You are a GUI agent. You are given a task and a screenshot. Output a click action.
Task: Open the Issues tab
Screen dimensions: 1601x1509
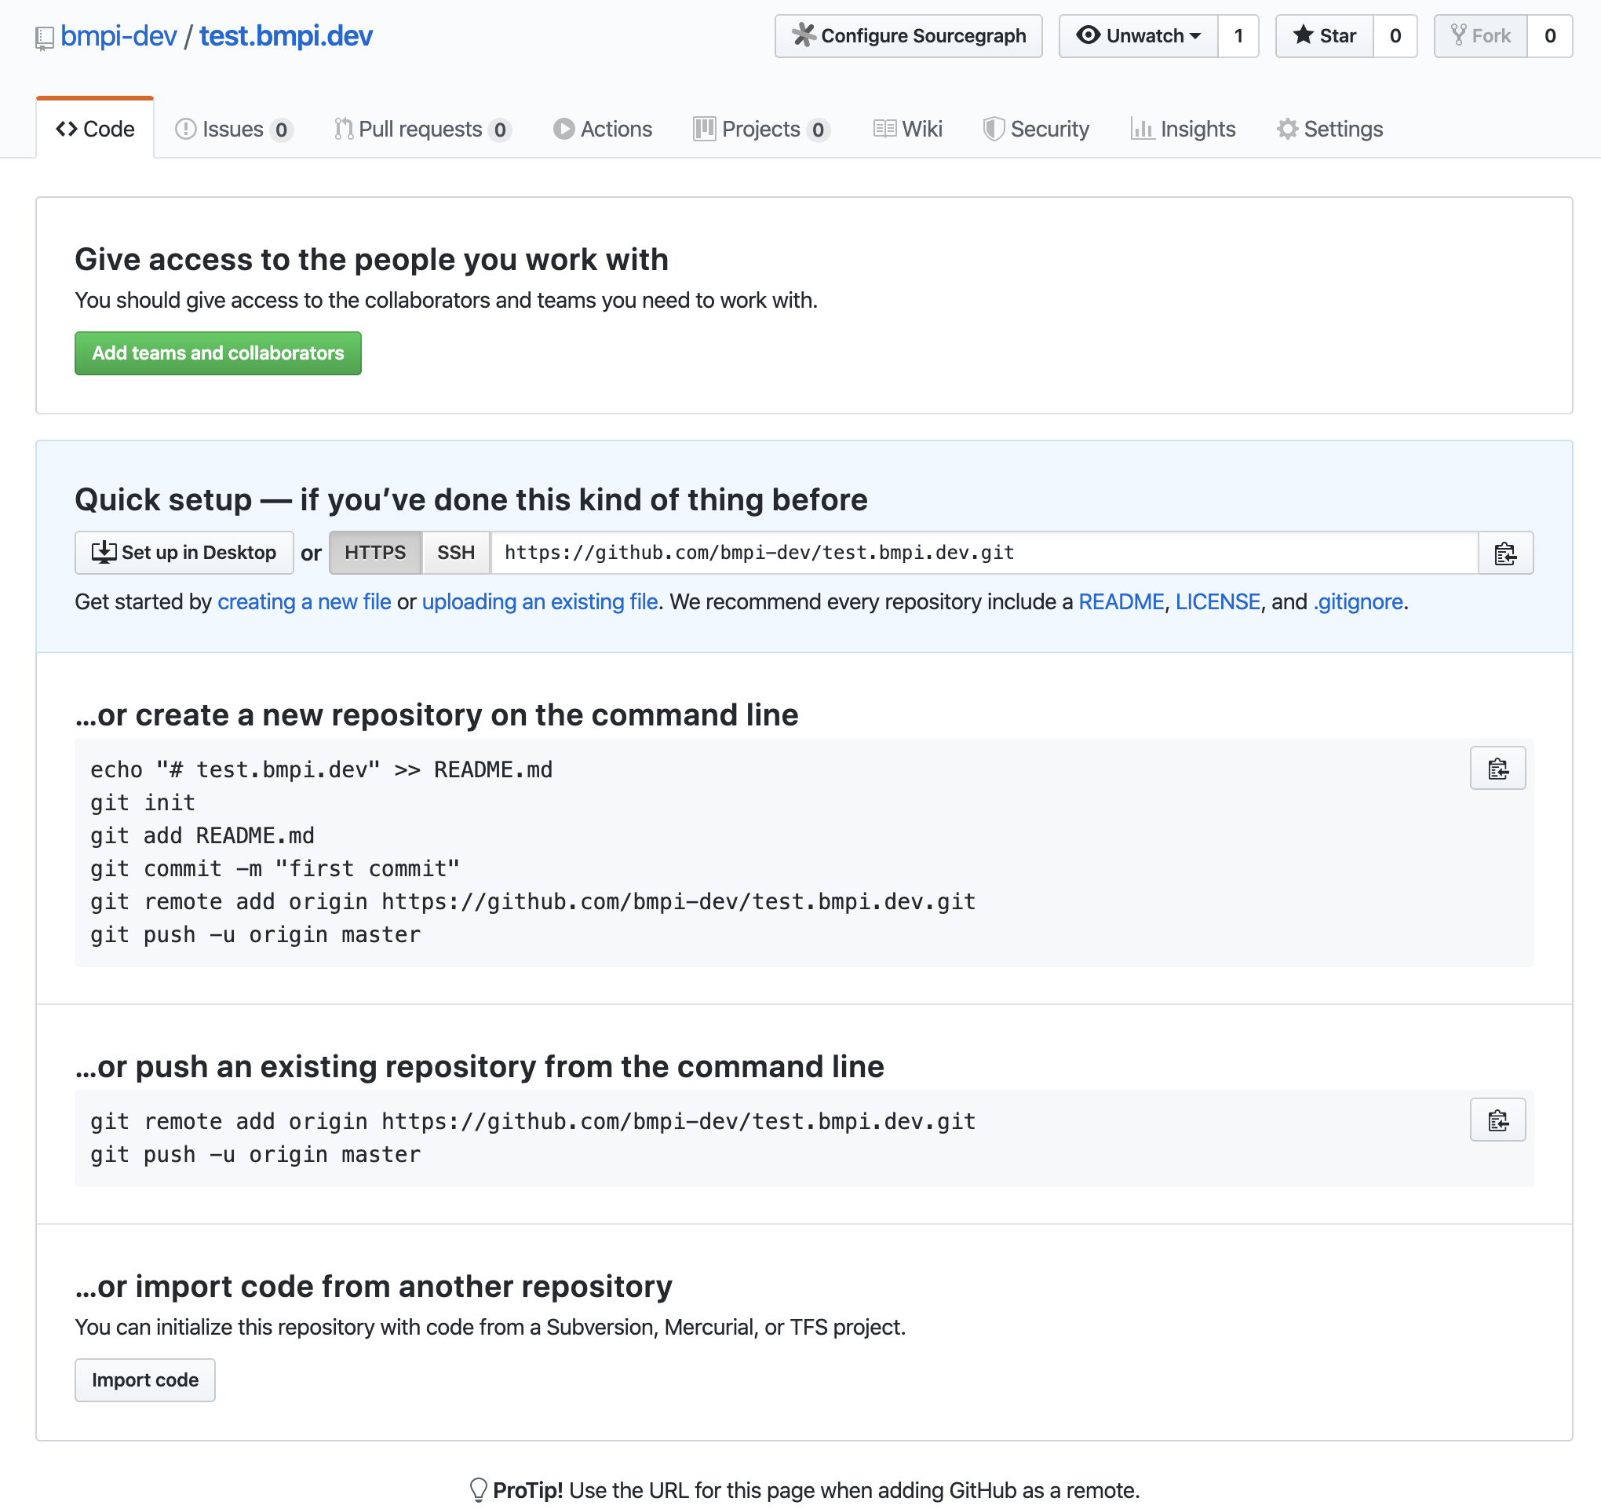[x=233, y=129]
